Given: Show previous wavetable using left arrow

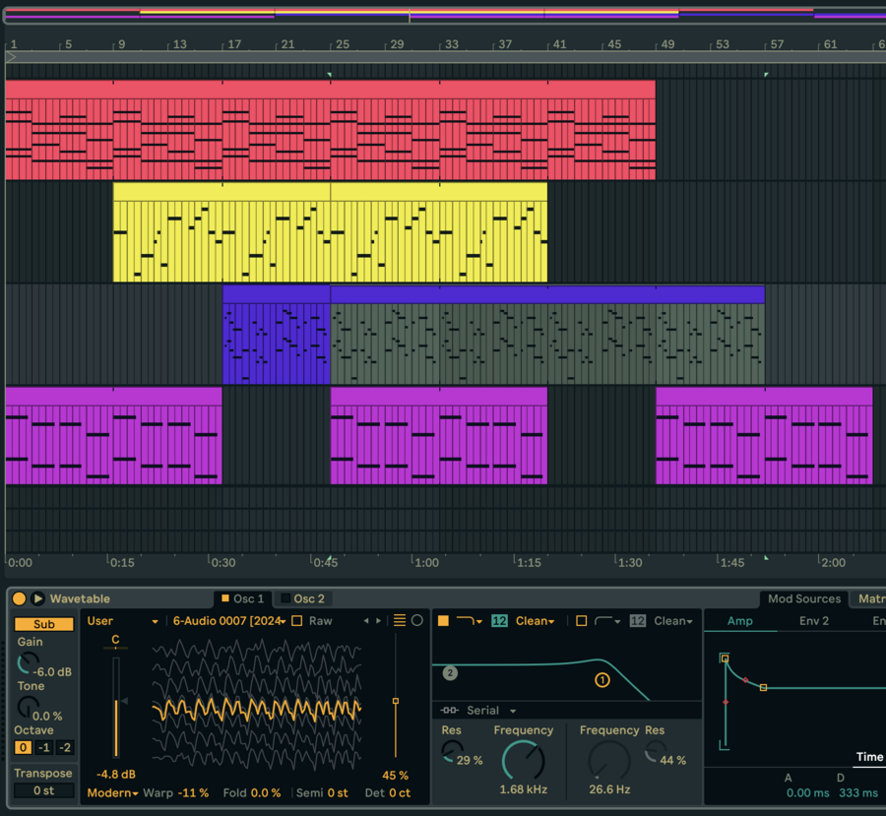Looking at the screenshot, I should (366, 621).
